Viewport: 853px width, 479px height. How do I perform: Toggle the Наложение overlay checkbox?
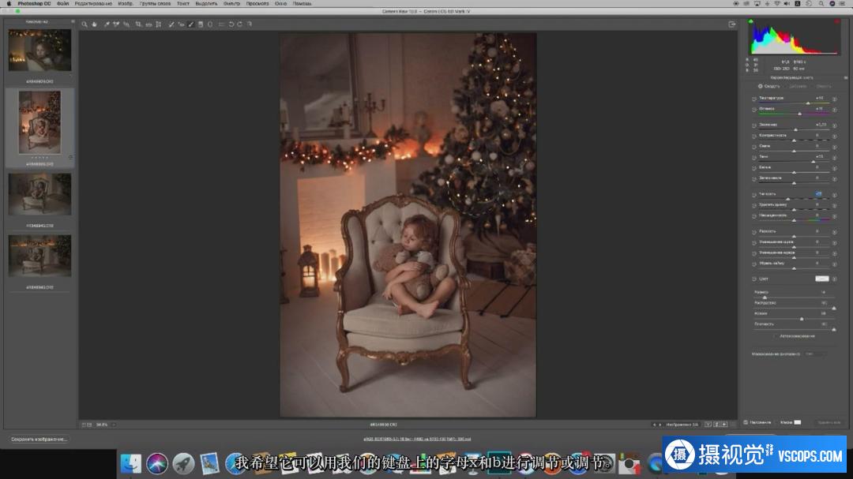746,422
